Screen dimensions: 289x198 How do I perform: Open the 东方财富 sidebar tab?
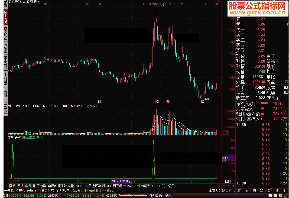(x=5, y=79)
